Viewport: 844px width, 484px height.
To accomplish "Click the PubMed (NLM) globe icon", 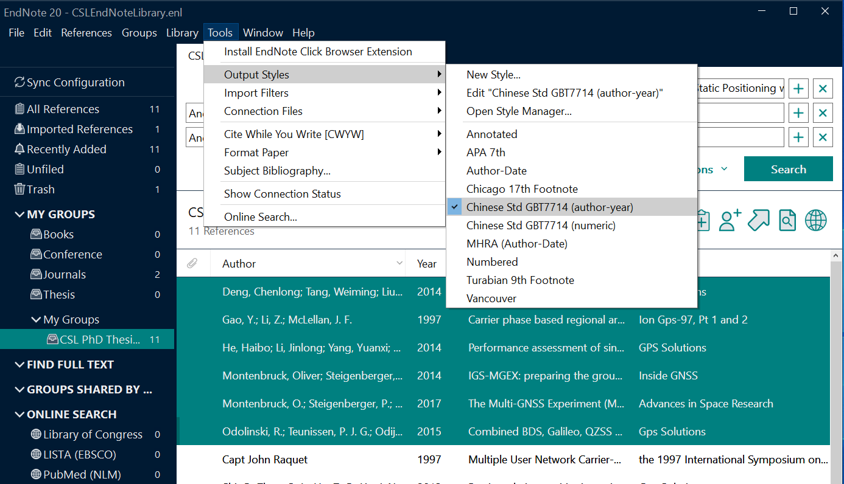I will [36, 475].
